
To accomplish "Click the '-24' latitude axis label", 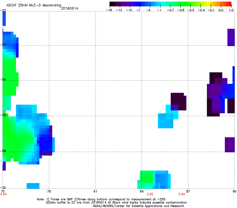I will (3, 80).
